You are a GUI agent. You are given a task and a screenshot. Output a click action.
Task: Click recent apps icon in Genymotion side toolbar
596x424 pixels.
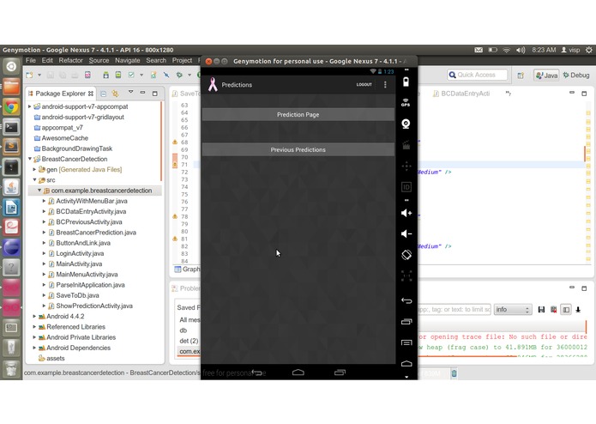406,322
